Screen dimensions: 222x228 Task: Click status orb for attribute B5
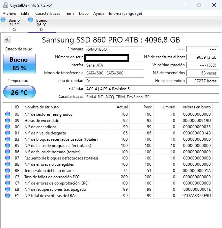[x=8, y=145]
